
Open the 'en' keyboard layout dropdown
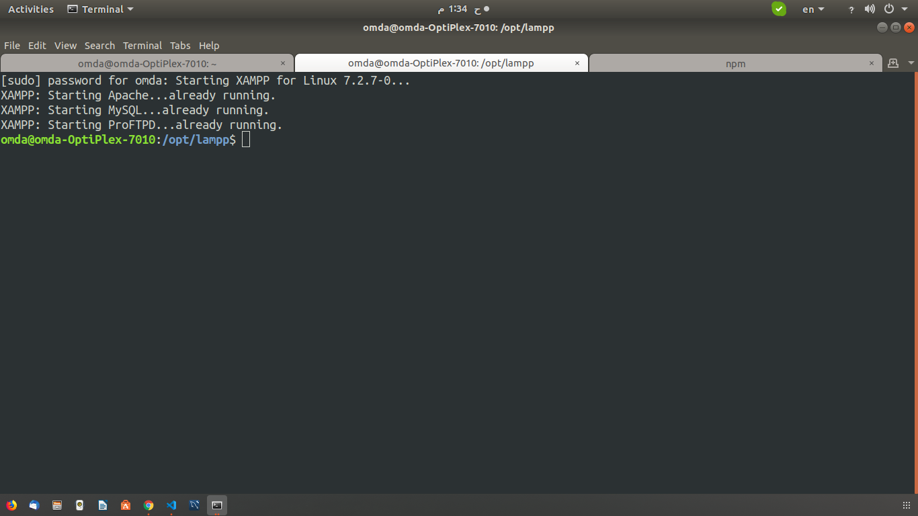[x=813, y=9]
